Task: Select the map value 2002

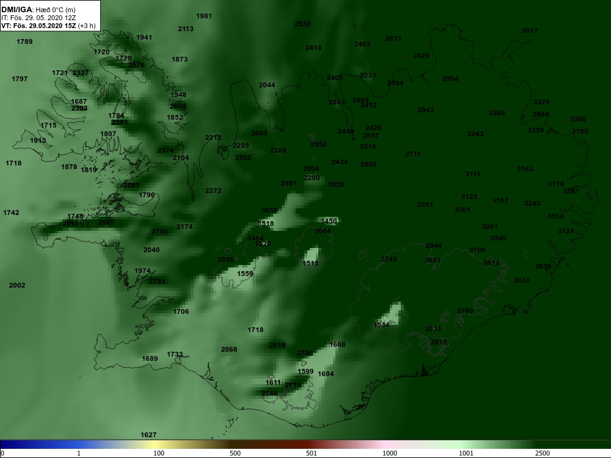Action: 16,285
